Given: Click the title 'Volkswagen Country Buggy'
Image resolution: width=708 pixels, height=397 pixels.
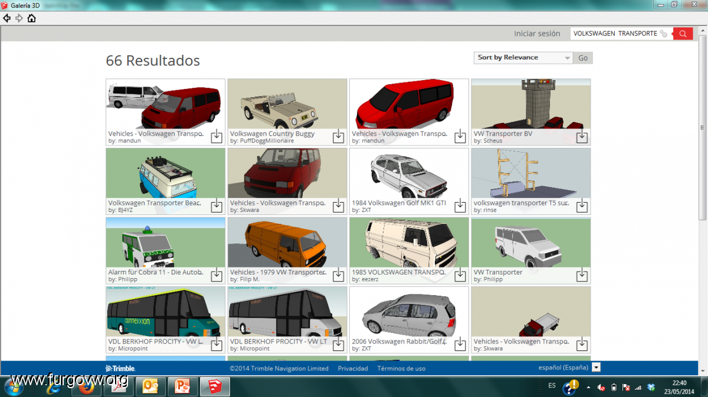Looking at the screenshot, I should point(273,134).
